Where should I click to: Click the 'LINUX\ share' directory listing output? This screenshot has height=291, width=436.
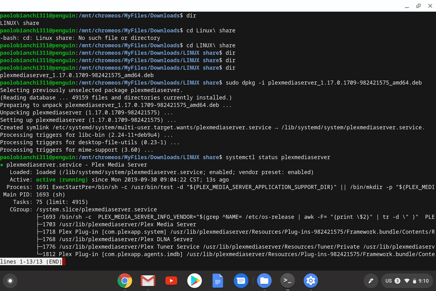20,23
